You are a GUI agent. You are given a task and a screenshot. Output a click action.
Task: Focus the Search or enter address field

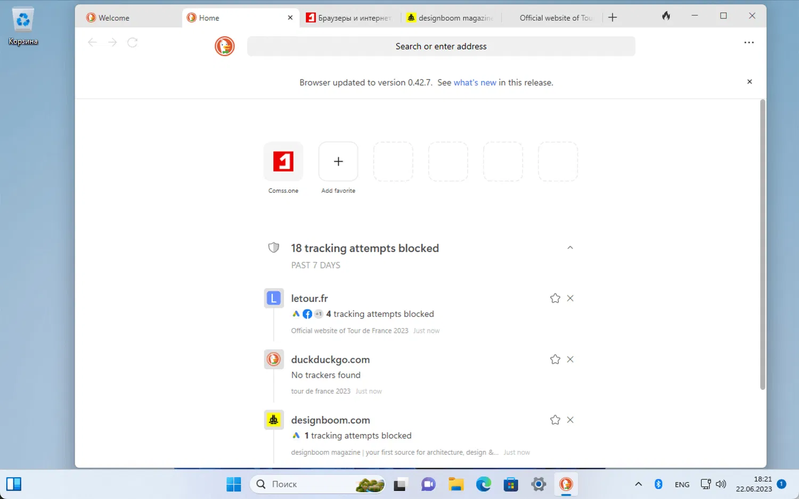pyautogui.click(x=441, y=46)
